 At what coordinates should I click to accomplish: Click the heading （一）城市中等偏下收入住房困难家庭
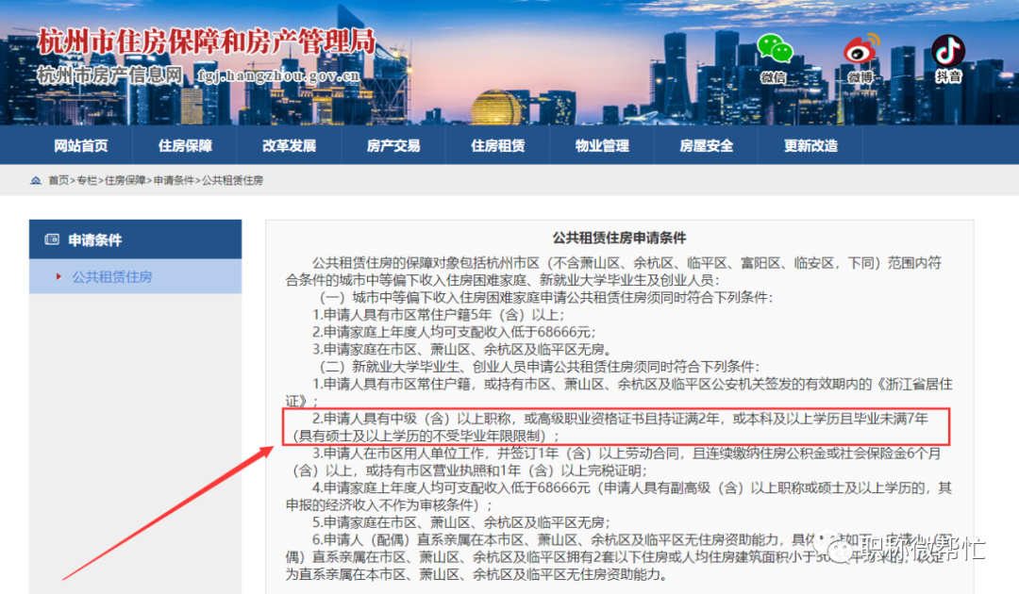pyautogui.click(x=546, y=297)
